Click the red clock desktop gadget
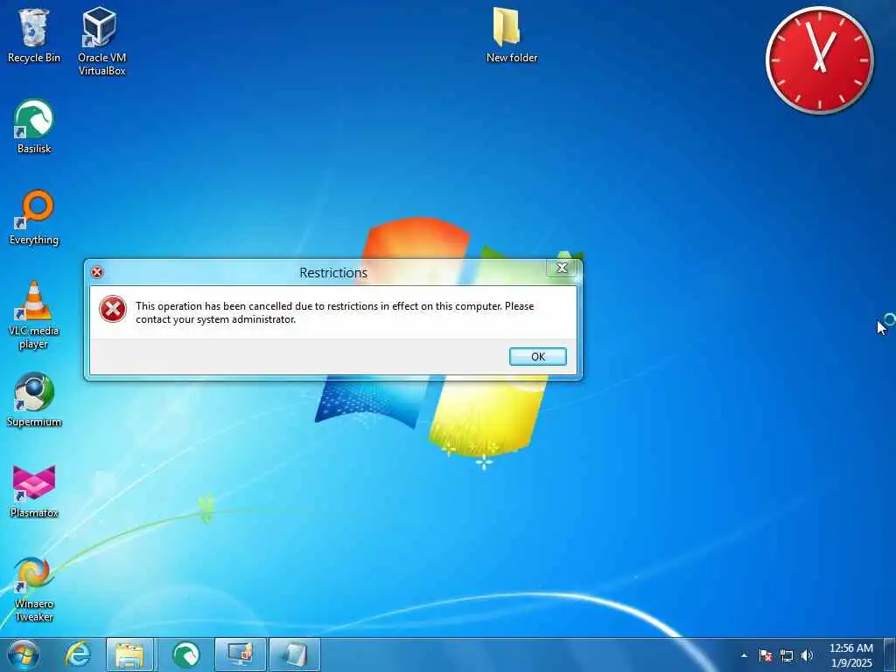 click(x=819, y=60)
